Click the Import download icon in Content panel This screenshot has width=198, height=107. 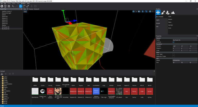2,74
